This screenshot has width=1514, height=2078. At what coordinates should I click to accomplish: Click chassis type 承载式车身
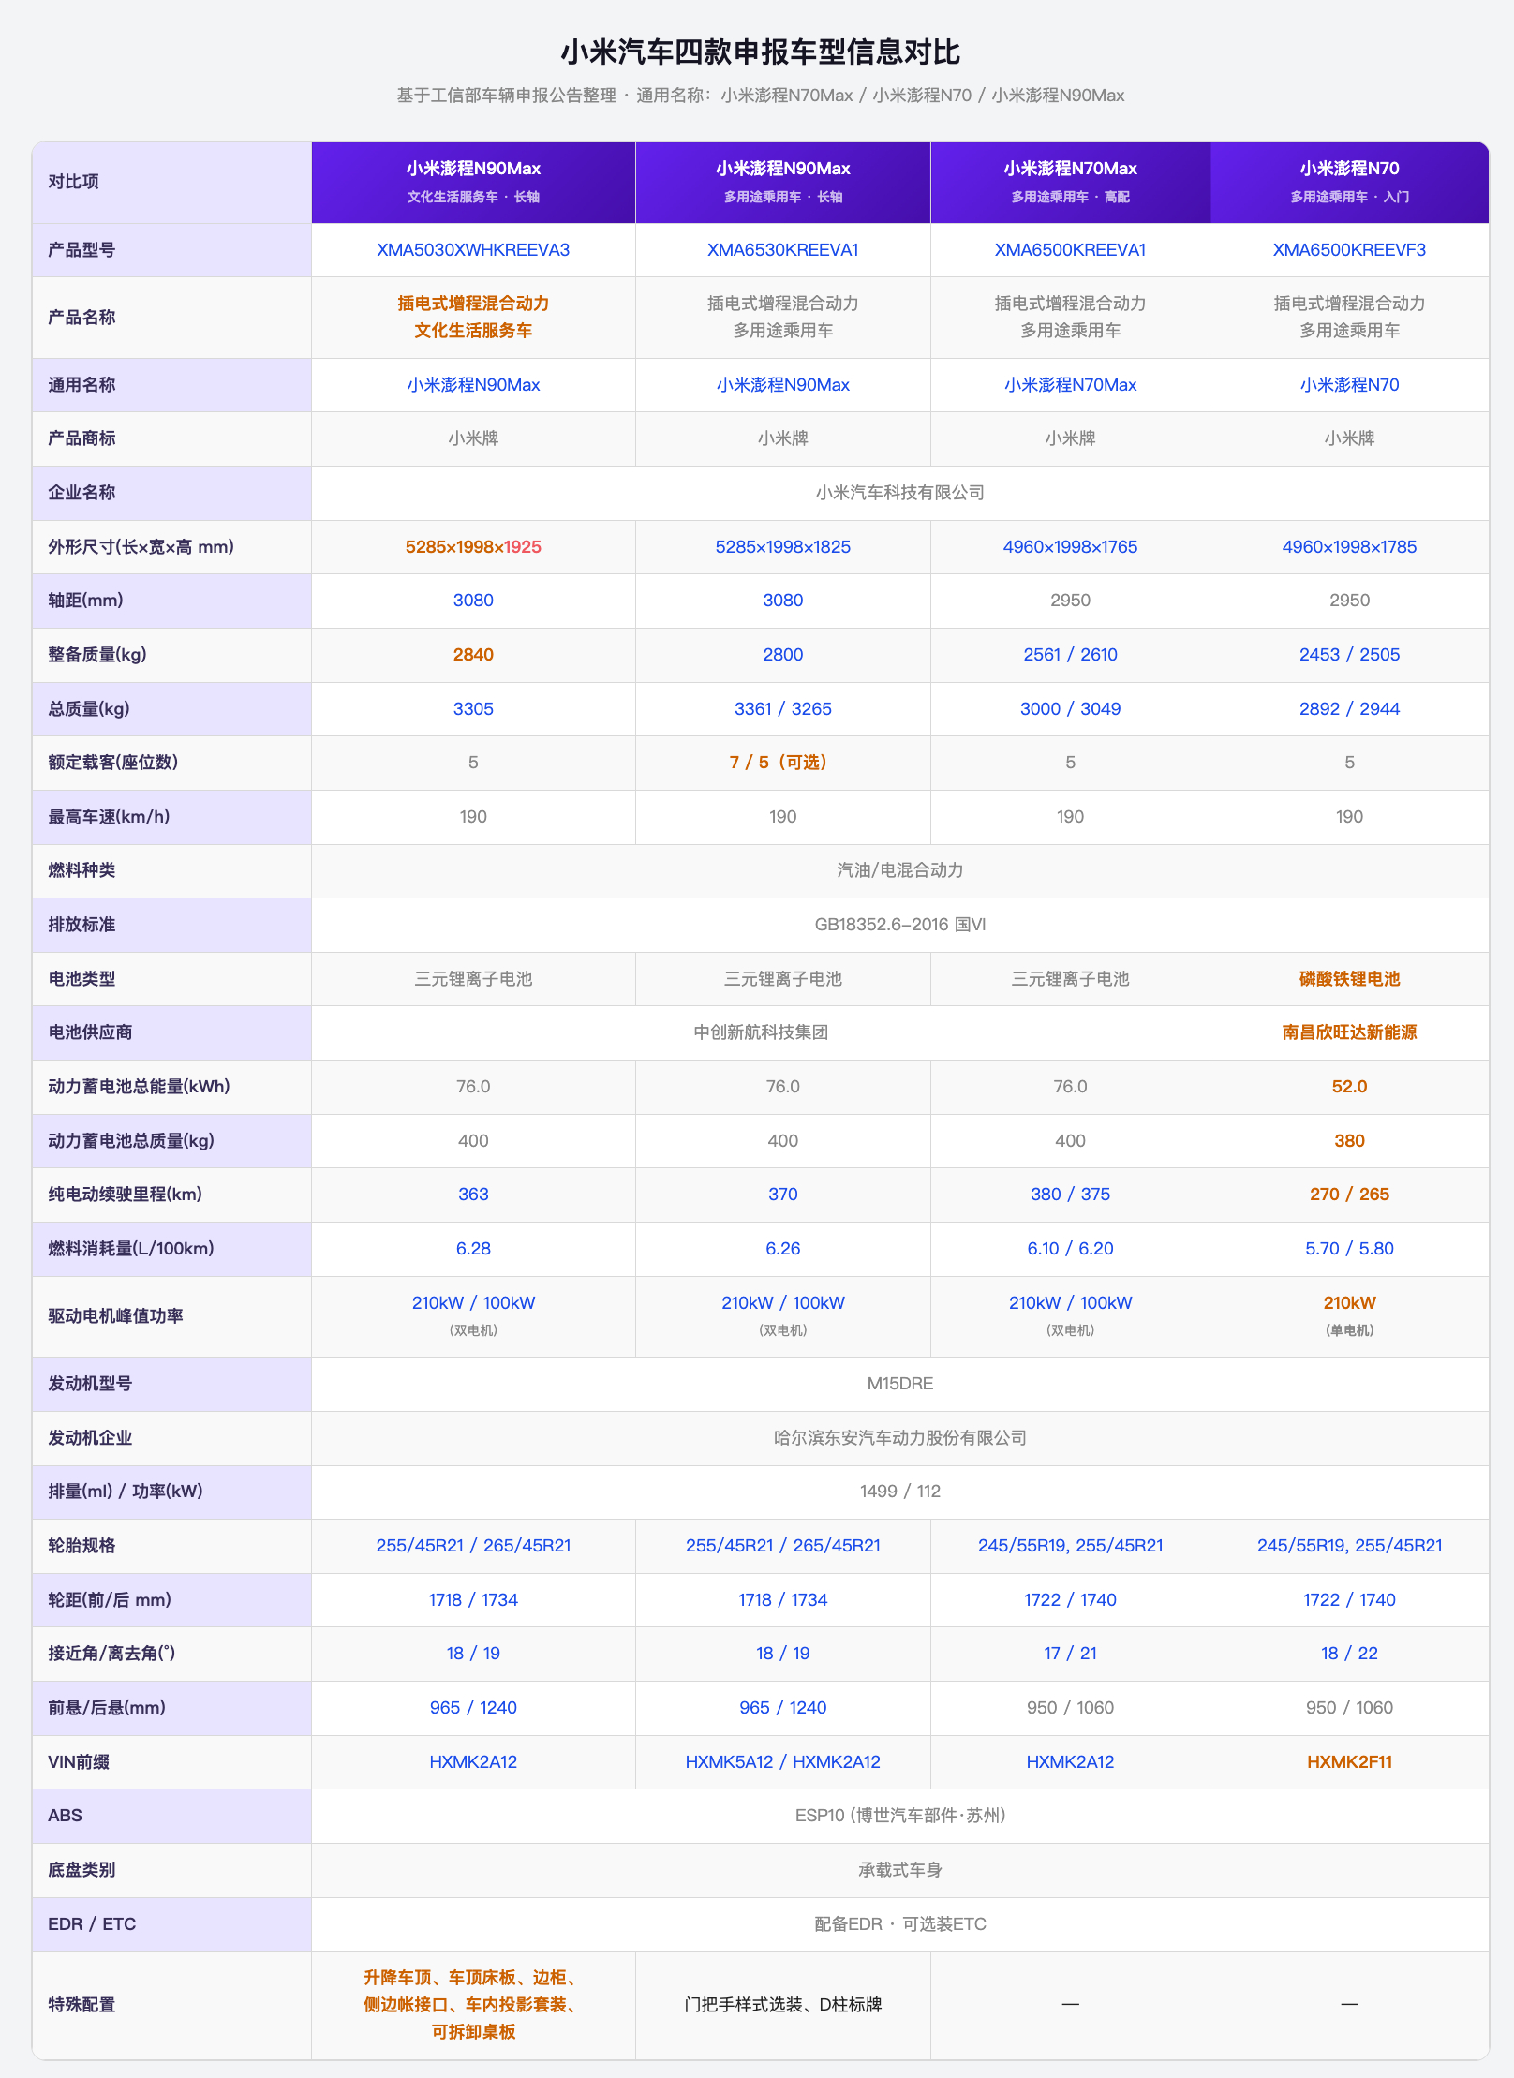pyautogui.click(x=899, y=1870)
